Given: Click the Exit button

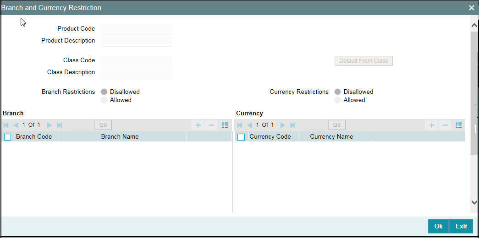Looking at the screenshot, I should pyautogui.click(x=461, y=226).
